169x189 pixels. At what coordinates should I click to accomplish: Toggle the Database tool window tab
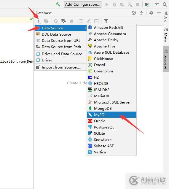(166, 59)
